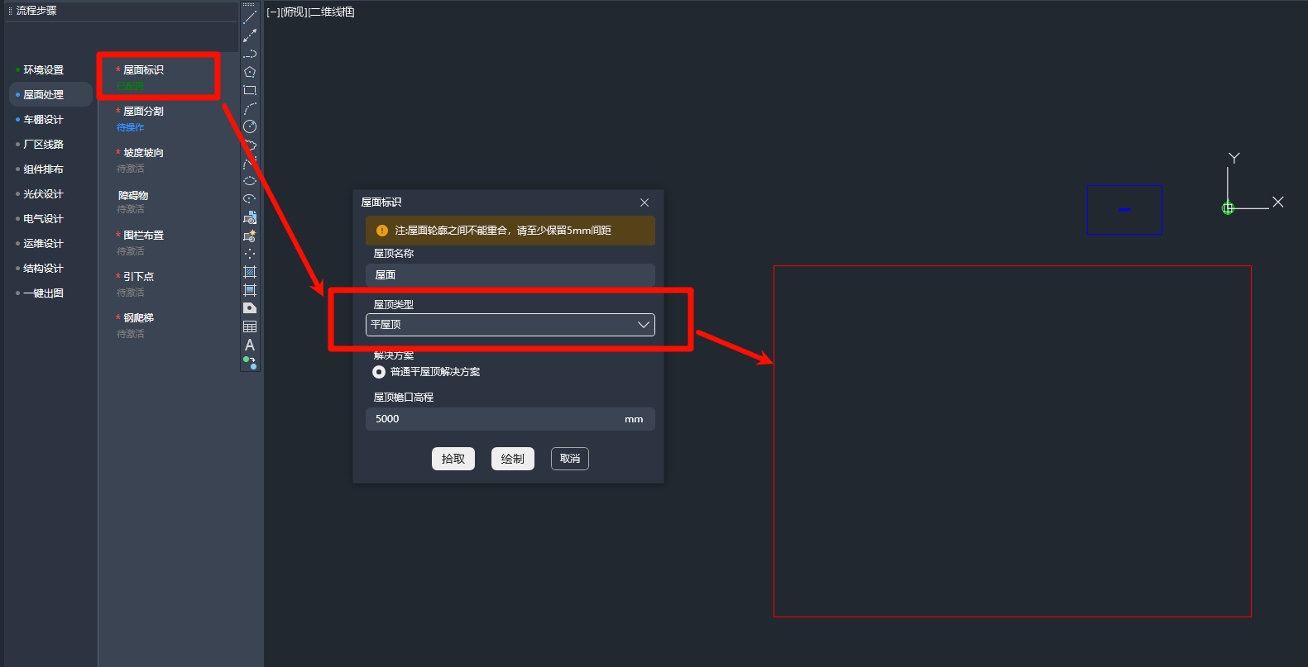
Task: Click the 屋顶名称 input field
Action: pyautogui.click(x=510, y=275)
